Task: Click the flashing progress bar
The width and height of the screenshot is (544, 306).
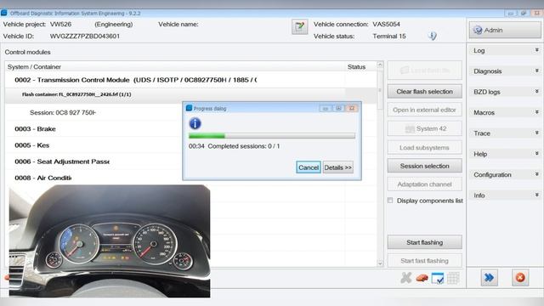Action: tap(272, 136)
